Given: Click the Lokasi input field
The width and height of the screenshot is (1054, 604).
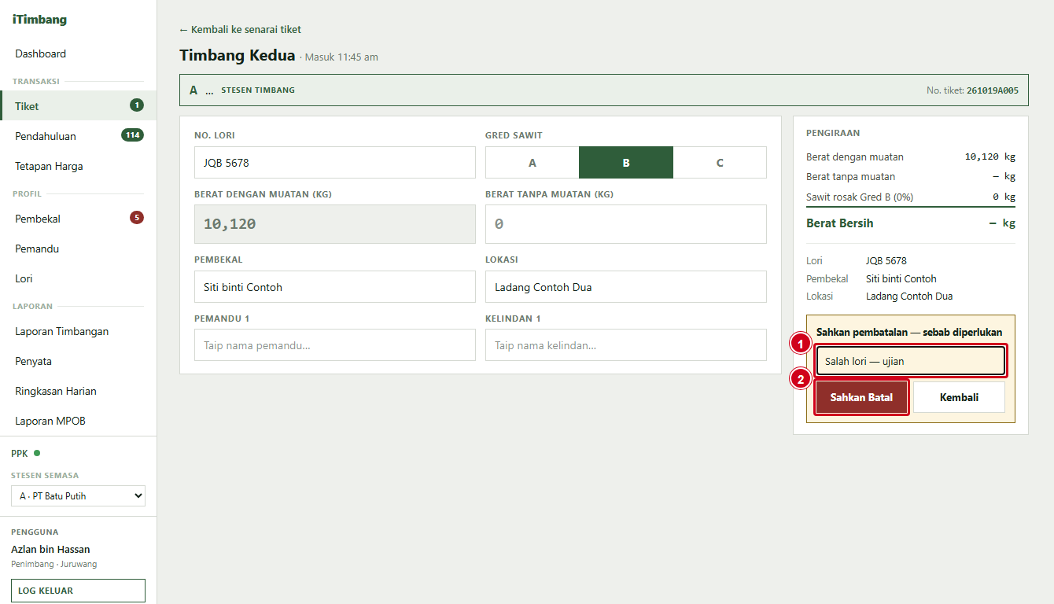Looking at the screenshot, I should [626, 287].
